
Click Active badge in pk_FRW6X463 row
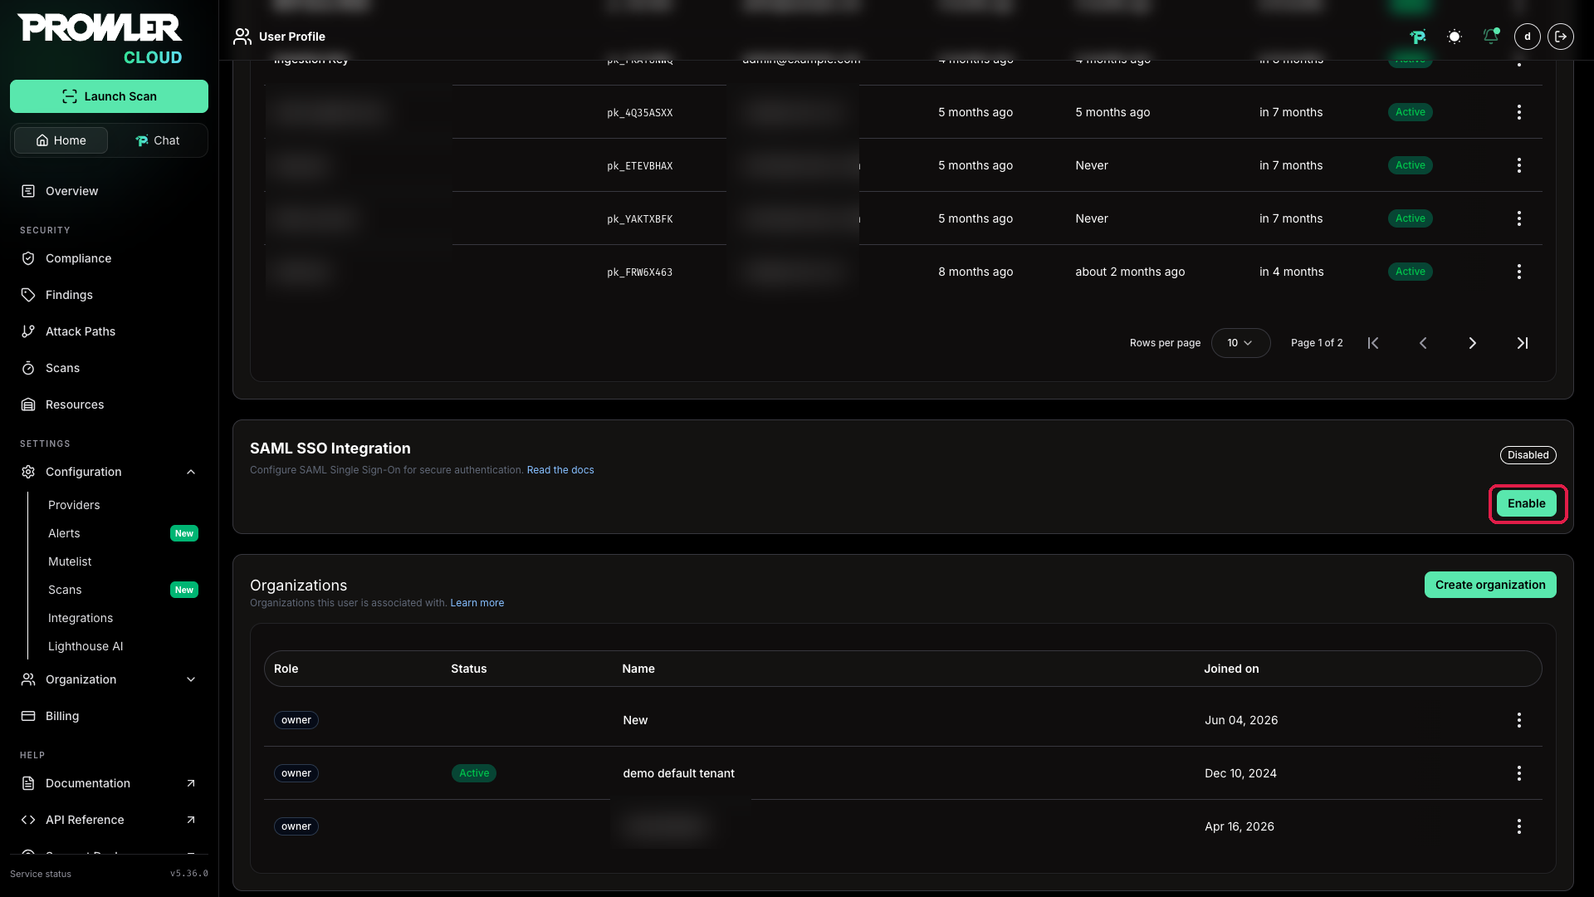1411,272
